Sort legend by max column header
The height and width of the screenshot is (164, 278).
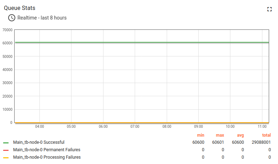220,135
